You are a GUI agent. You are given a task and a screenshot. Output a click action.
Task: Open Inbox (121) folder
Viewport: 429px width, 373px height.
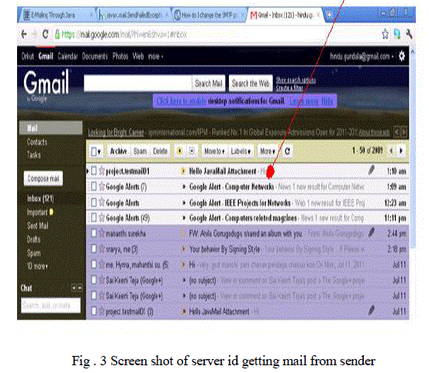click(40, 199)
